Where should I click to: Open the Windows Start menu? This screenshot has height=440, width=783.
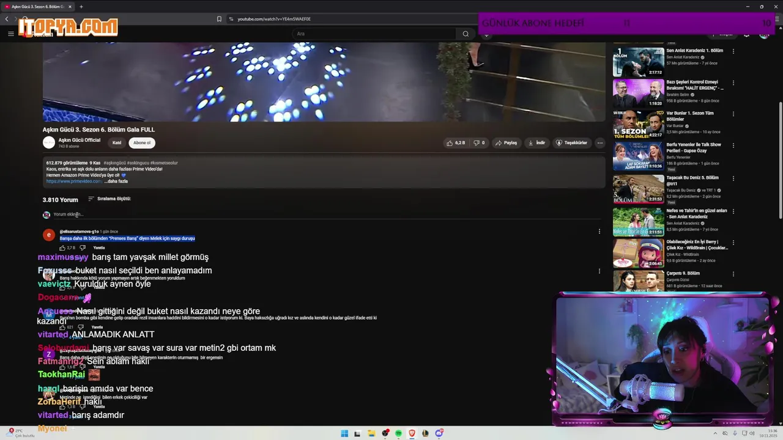pyautogui.click(x=344, y=433)
